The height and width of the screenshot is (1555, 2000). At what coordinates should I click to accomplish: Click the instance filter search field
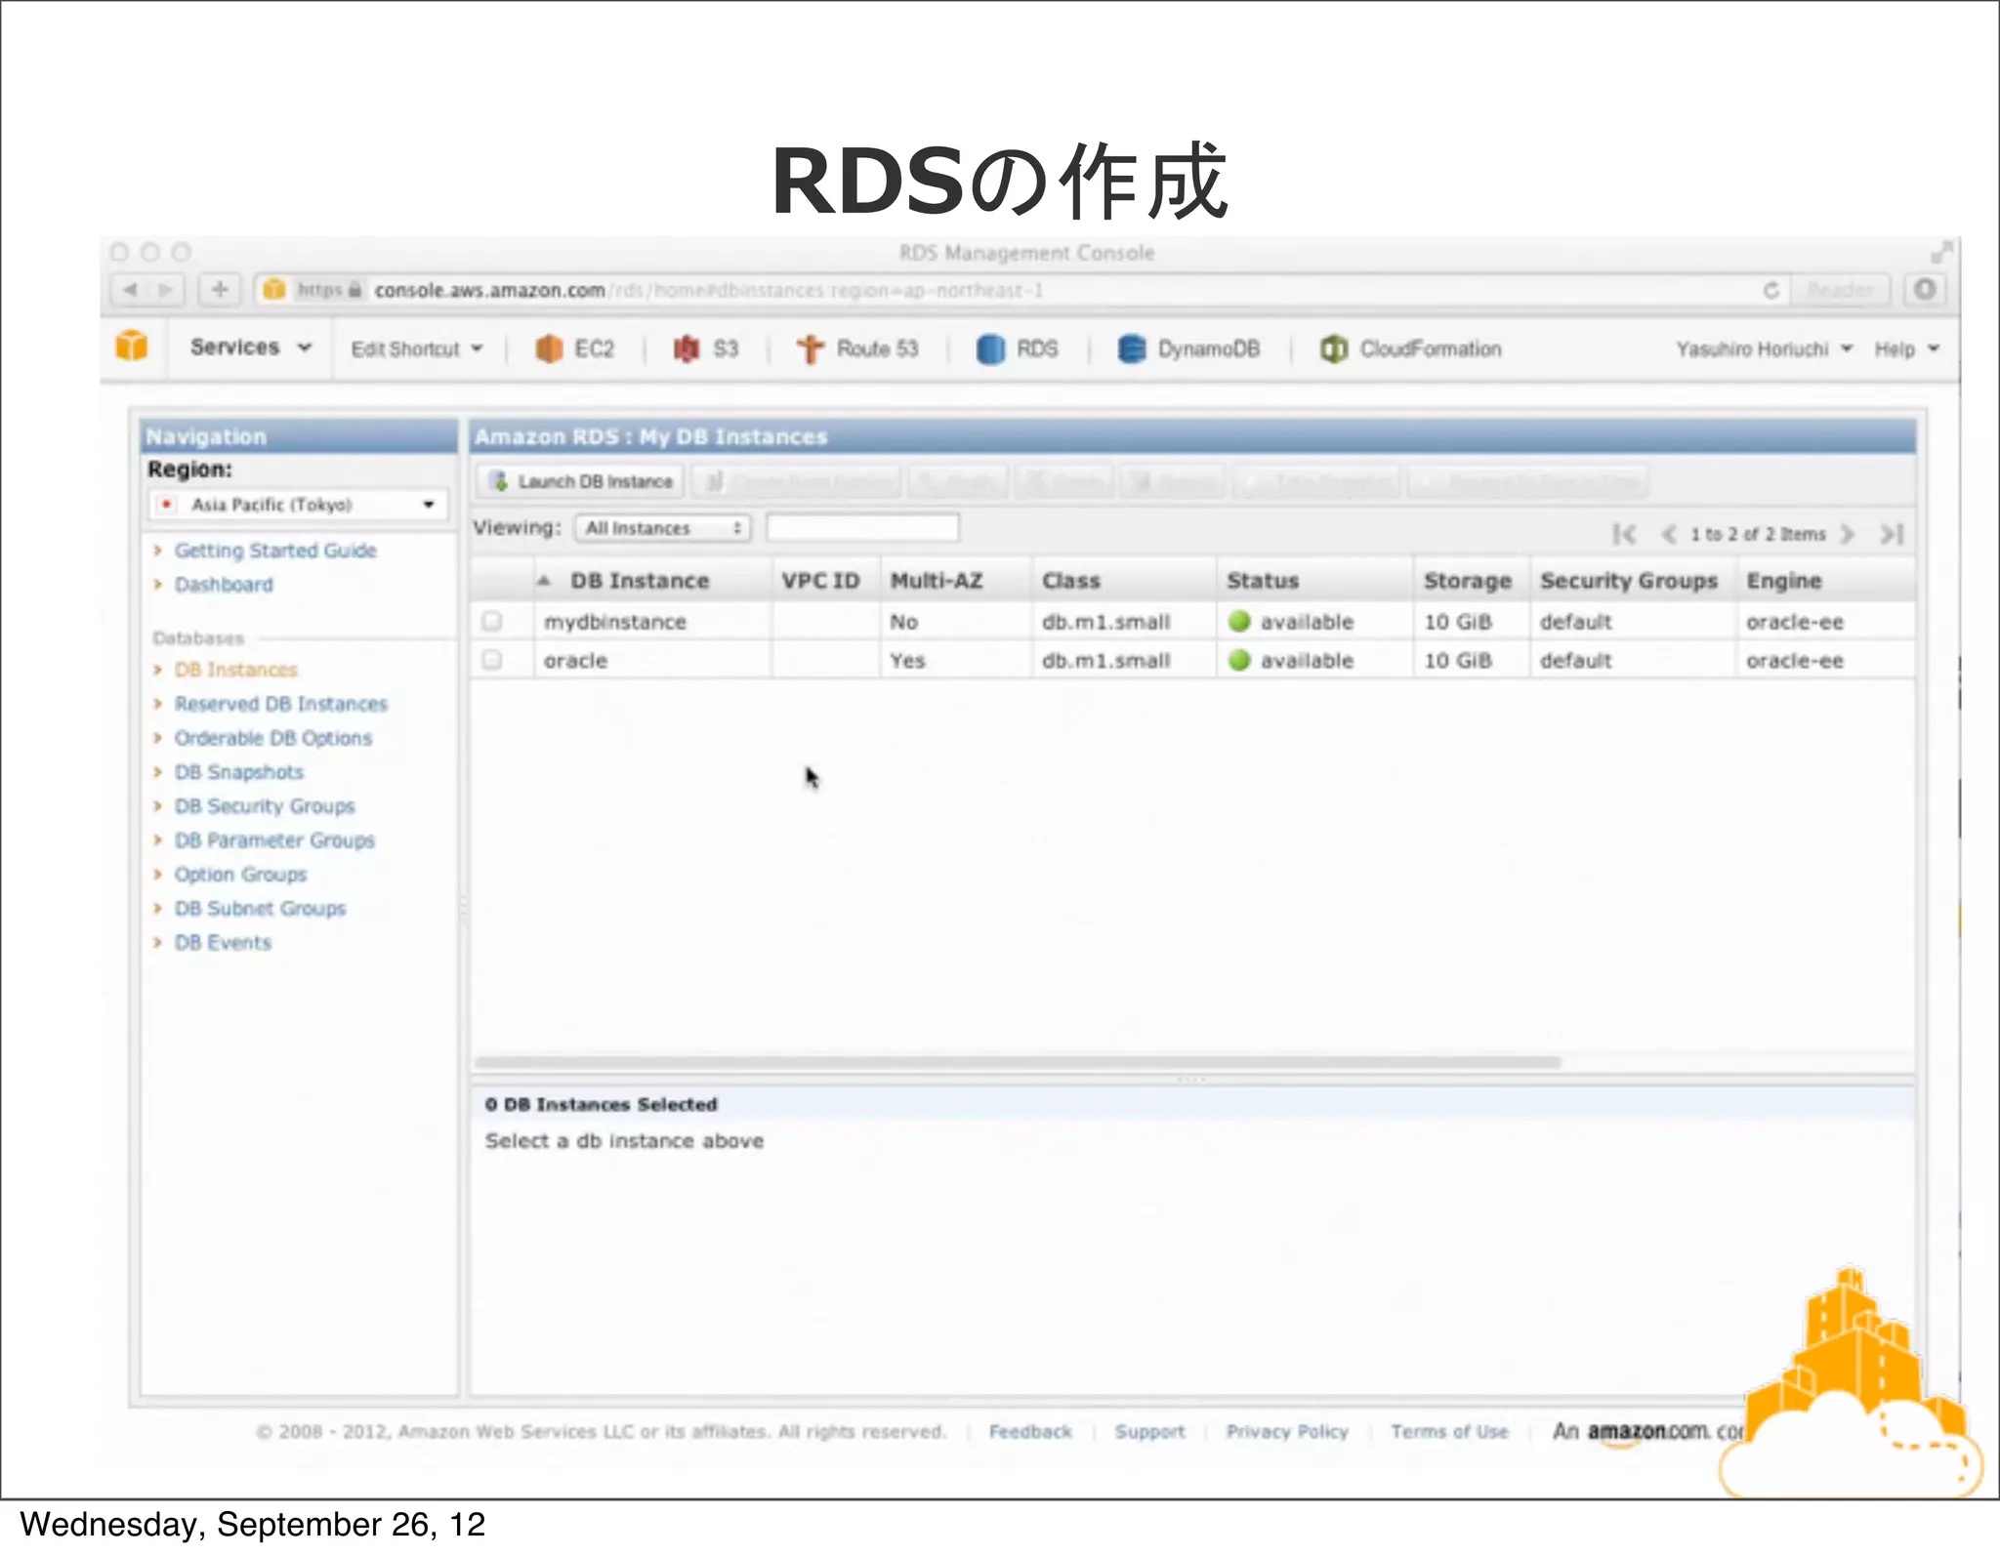coord(862,528)
